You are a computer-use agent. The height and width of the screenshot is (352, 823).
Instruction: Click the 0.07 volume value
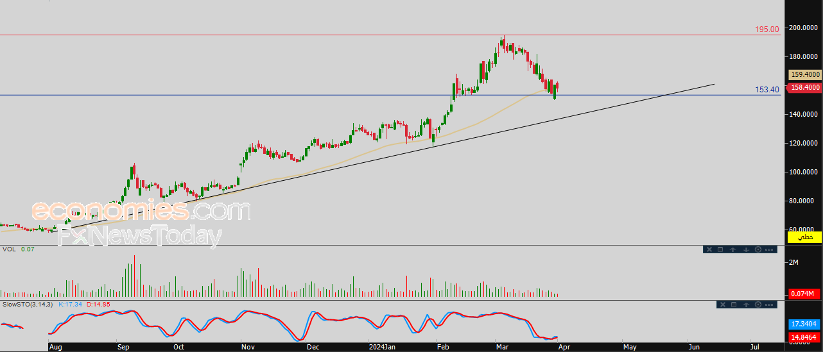(28, 249)
